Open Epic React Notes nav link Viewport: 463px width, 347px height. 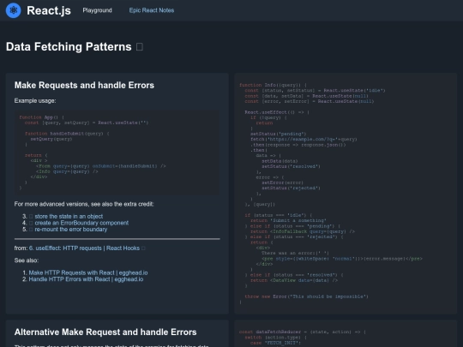pos(152,10)
